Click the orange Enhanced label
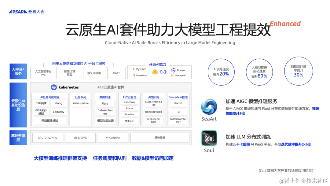This screenshot has height=186, width=330. [x=285, y=24]
